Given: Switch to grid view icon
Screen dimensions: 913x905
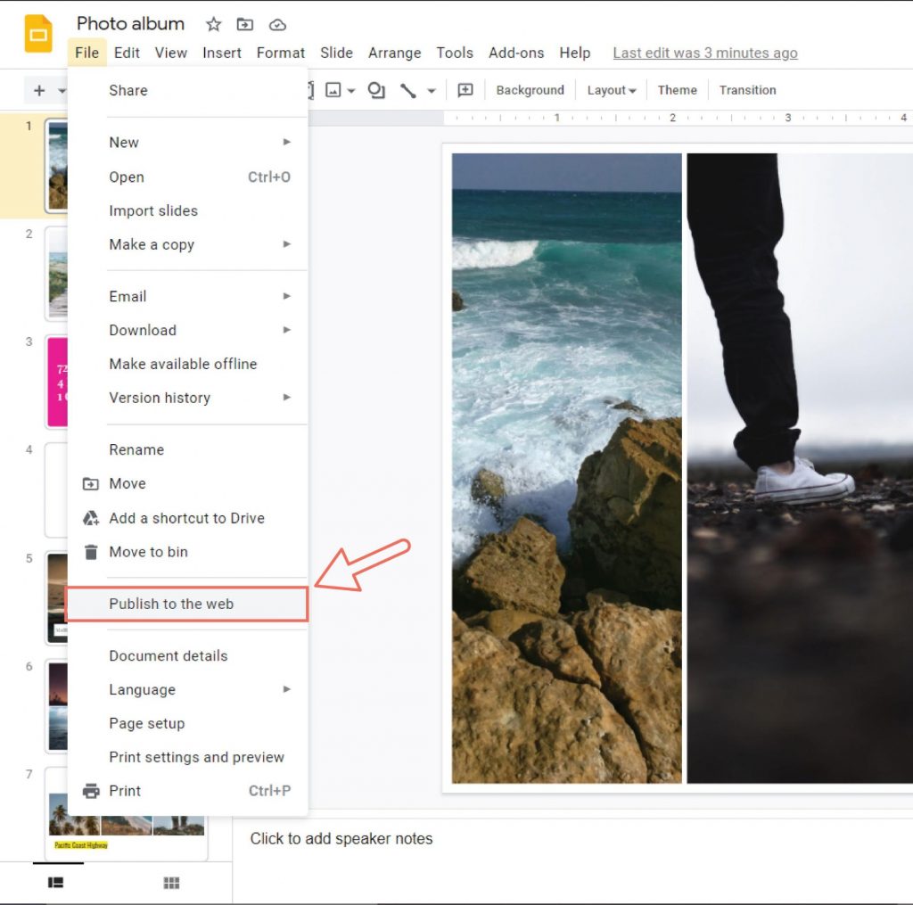Looking at the screenshot, I should 171,883.
